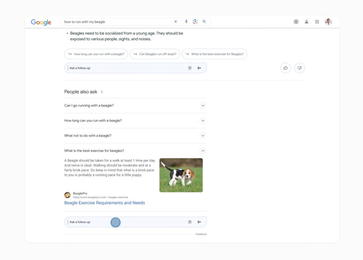Click the blue search magnifier icon
This screenshot has height=260, width=363.
click(x=204, y=22)
